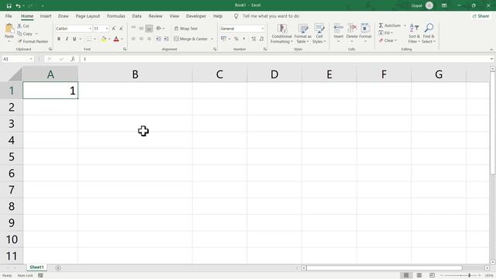
Task: Switch to the Data tab
Action: (136, 15)
